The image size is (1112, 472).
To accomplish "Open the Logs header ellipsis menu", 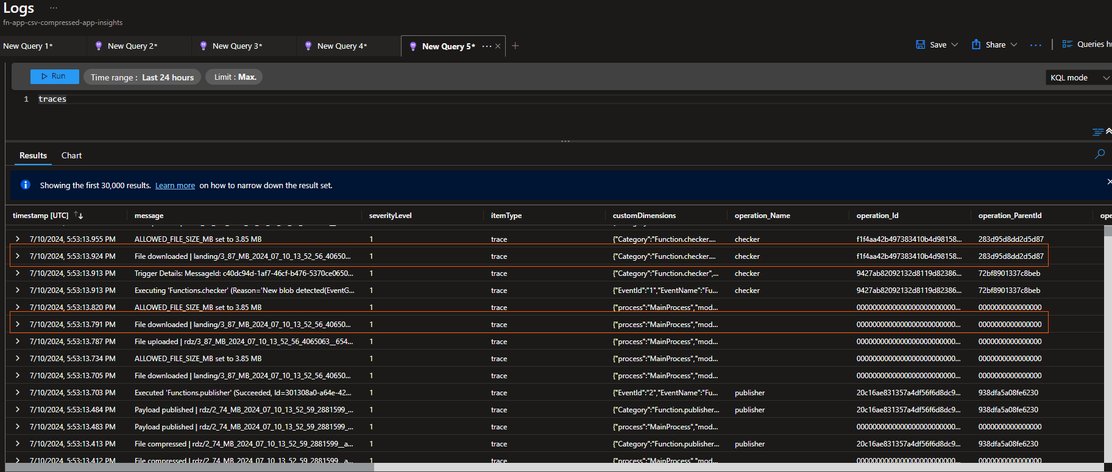I will point(54,8).
